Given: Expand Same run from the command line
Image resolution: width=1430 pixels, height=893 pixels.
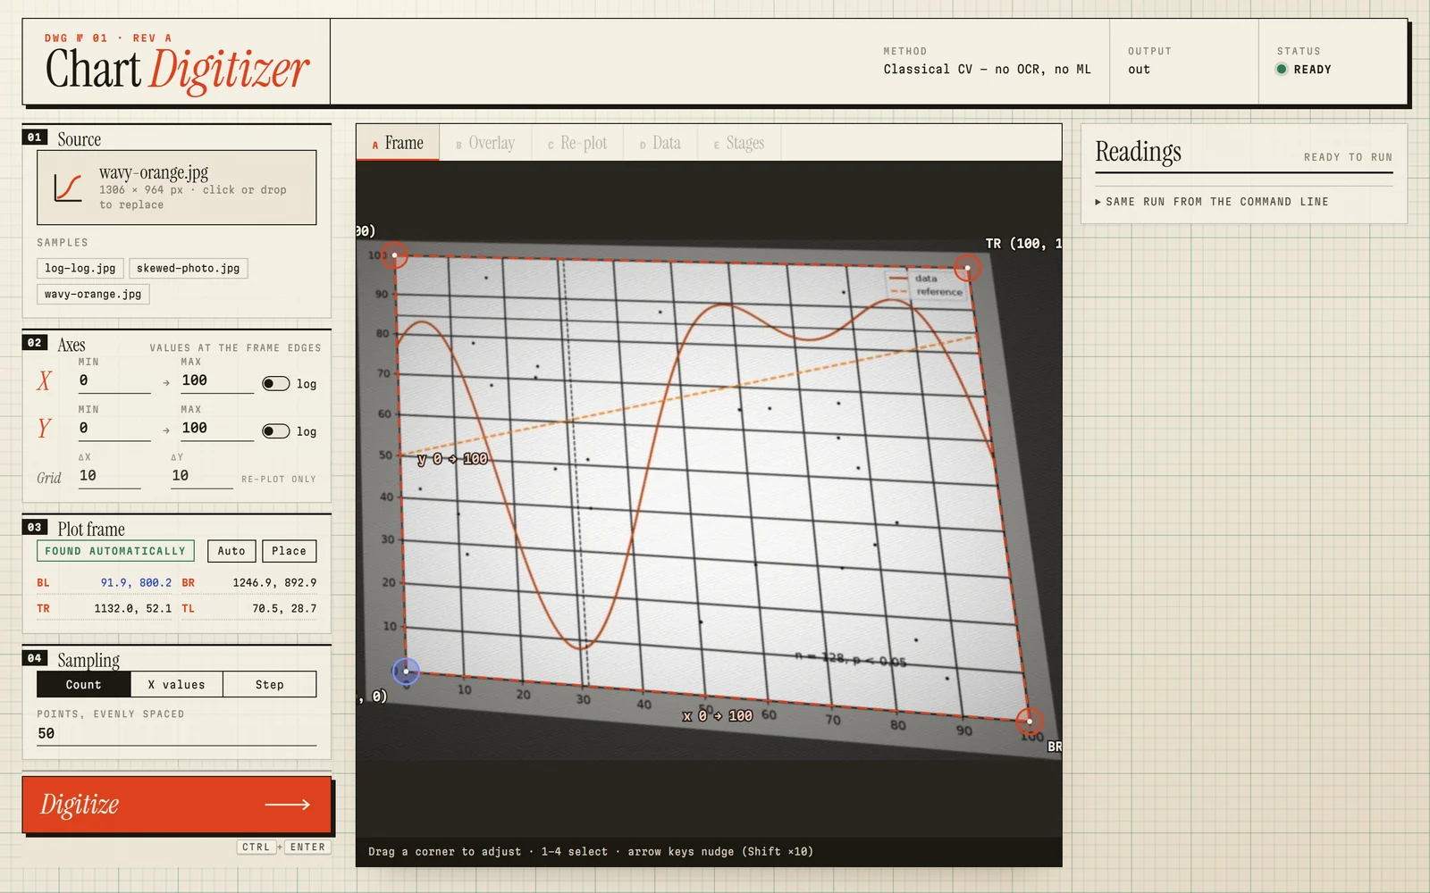Looking at the screenshot, I should point(1212,202).
